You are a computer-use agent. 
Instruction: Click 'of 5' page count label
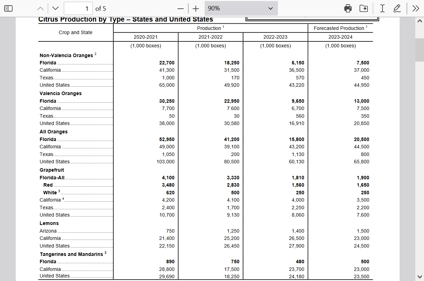[x=101, y=8]
